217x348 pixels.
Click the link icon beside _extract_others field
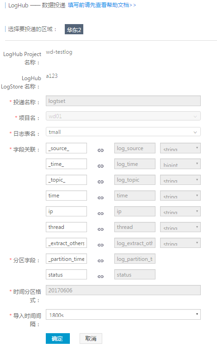click(x=100, y=245)
